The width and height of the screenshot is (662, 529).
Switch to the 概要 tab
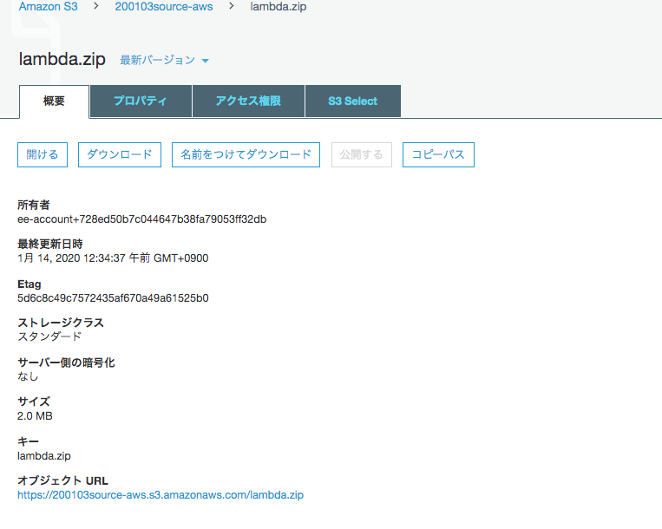(54, 101)
